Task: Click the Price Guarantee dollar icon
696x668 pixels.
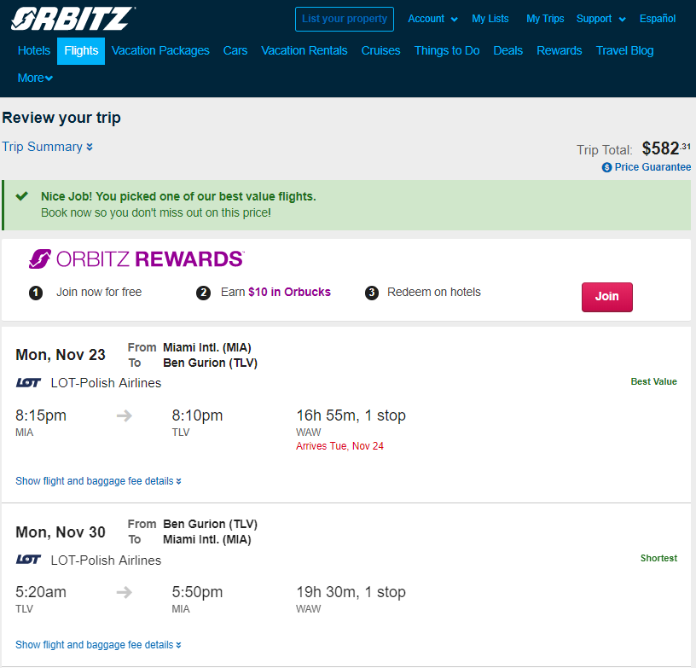Action: [606, 167]
